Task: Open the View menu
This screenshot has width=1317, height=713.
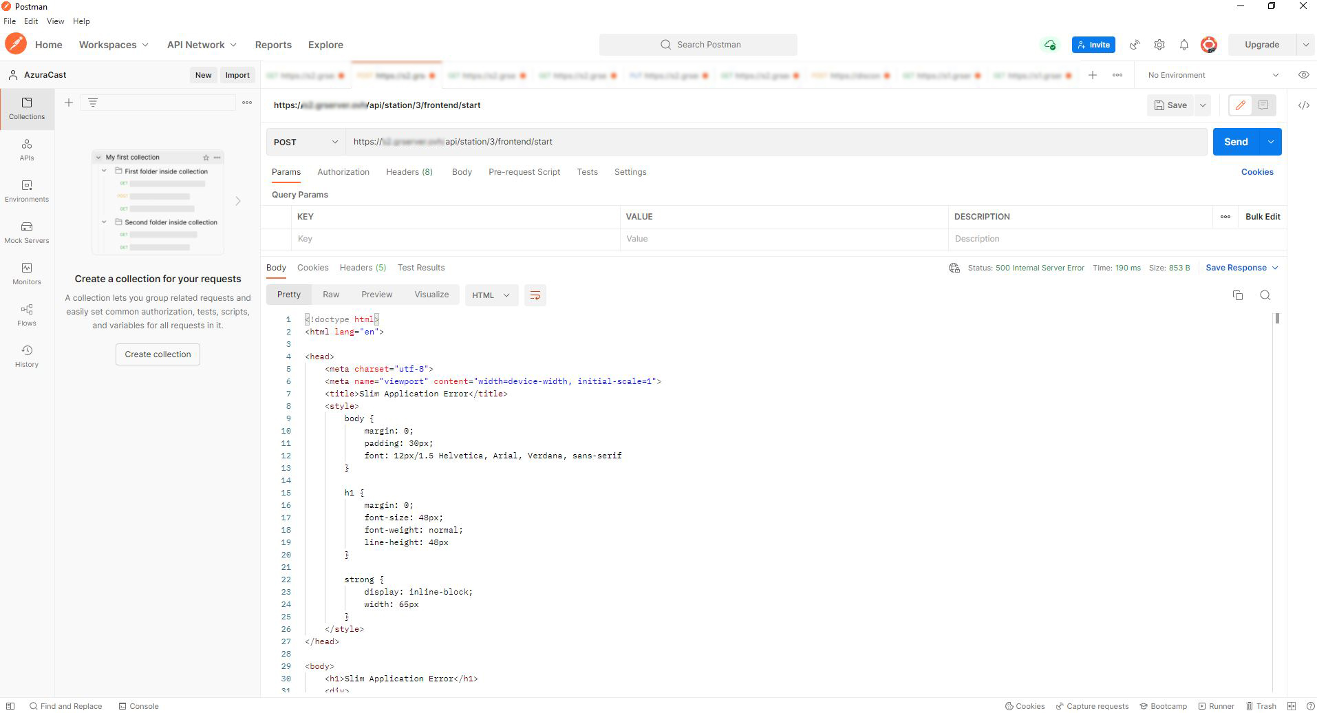Action: tap(55, 21)
